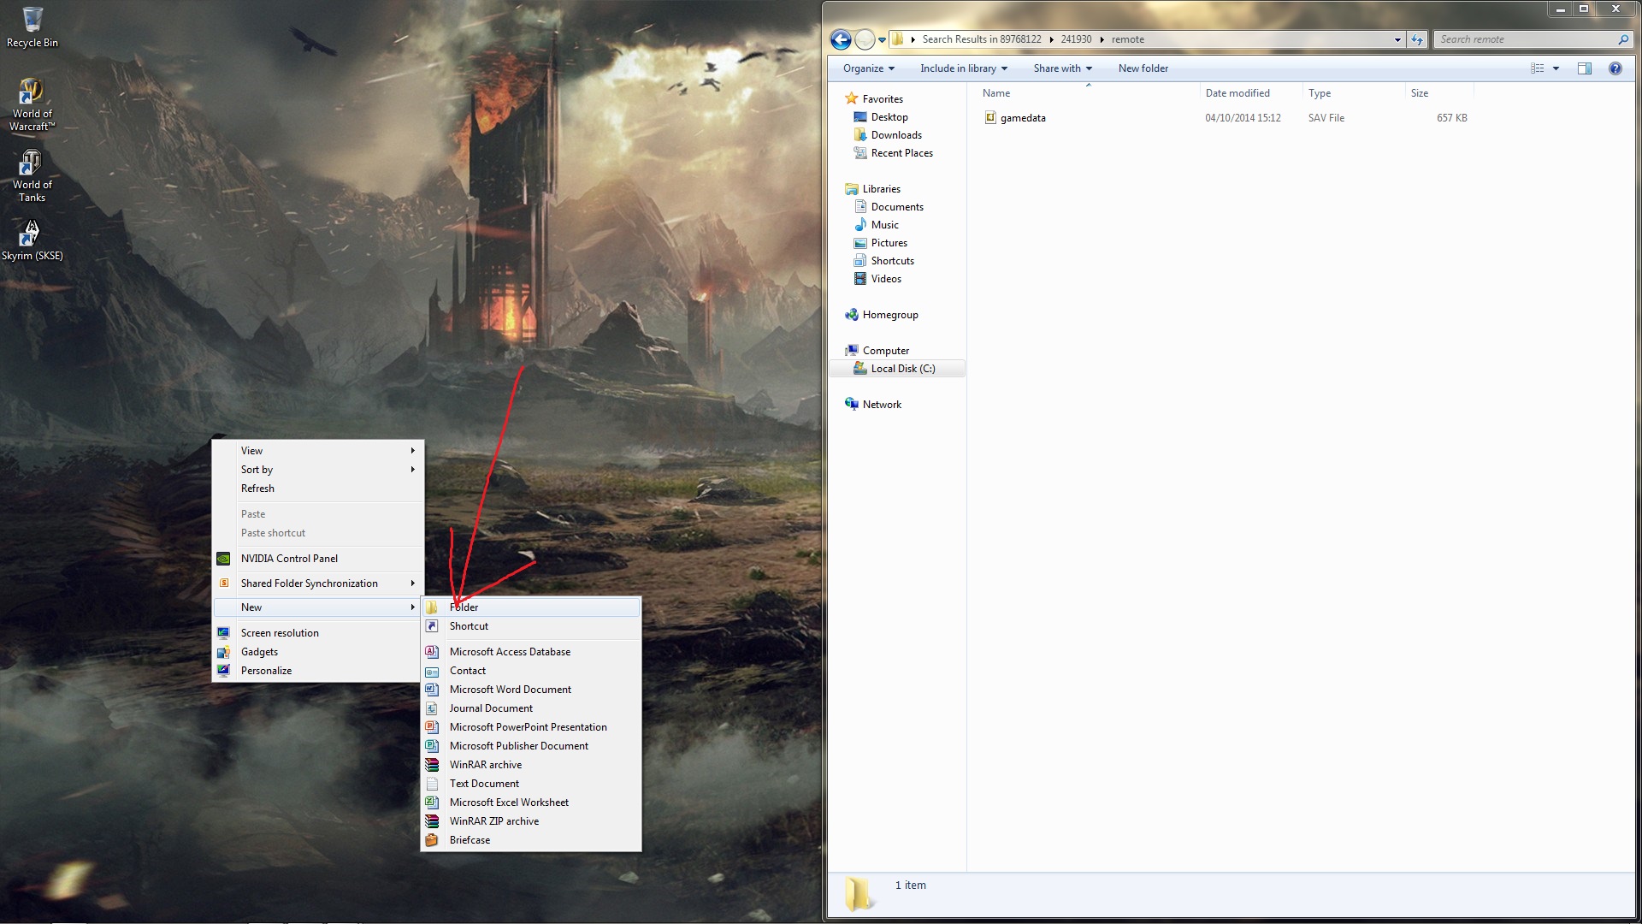Open the Recycle Bin desktop icon
This screenshot has width=1642, height=924.
click(32, 26)
